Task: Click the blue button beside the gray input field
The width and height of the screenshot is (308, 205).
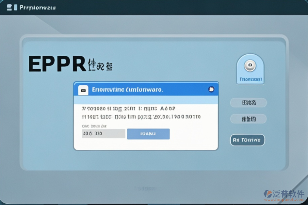Action: click(148, 134)
